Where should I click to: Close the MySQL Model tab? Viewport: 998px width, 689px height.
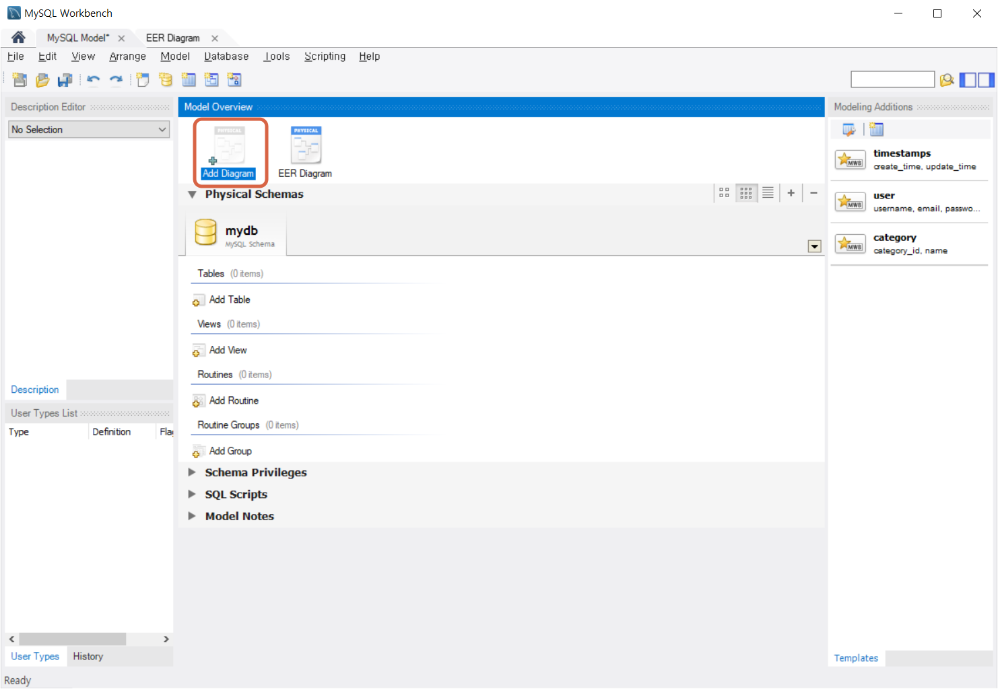(121, 38)
